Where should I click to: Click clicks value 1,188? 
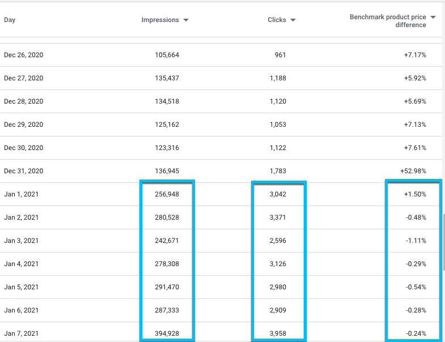coord(278,78)
